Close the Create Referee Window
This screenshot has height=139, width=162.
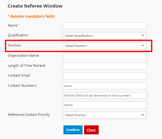91,130
